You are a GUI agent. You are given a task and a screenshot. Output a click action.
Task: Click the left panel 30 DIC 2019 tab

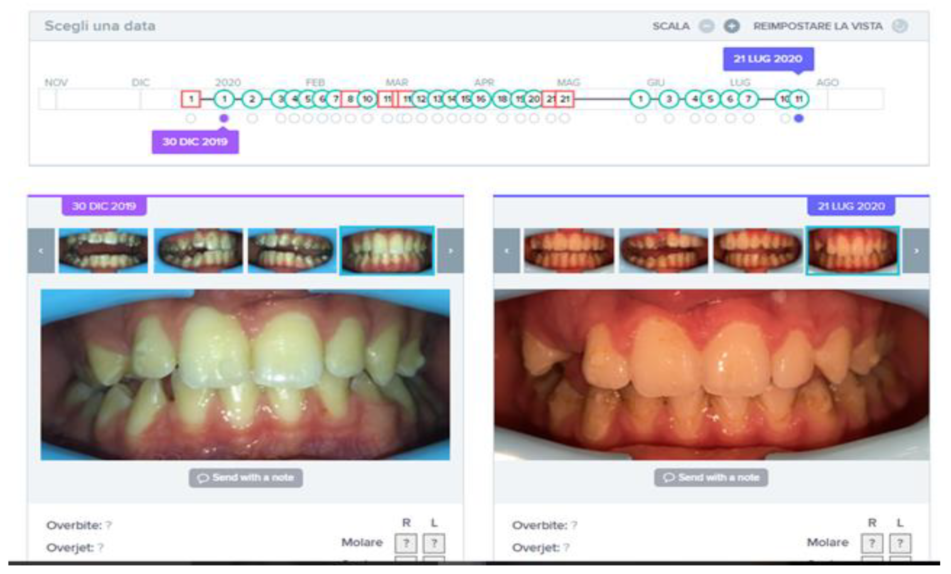104,206
